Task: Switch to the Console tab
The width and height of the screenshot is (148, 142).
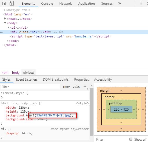Action: coord(47,4)
